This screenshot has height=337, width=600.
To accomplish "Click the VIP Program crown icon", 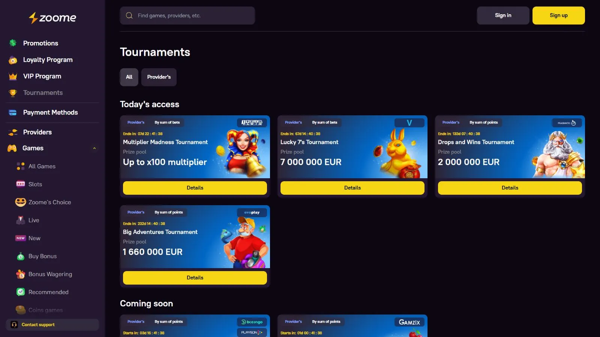I will pyautogui.click(x=13, y=76).
